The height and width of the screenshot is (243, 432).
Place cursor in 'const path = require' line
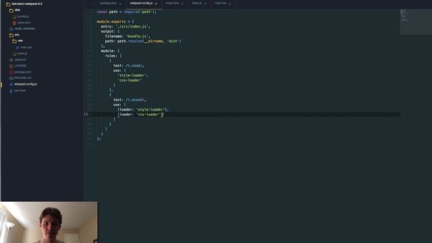pyautogui.click(x=126, y=12)
